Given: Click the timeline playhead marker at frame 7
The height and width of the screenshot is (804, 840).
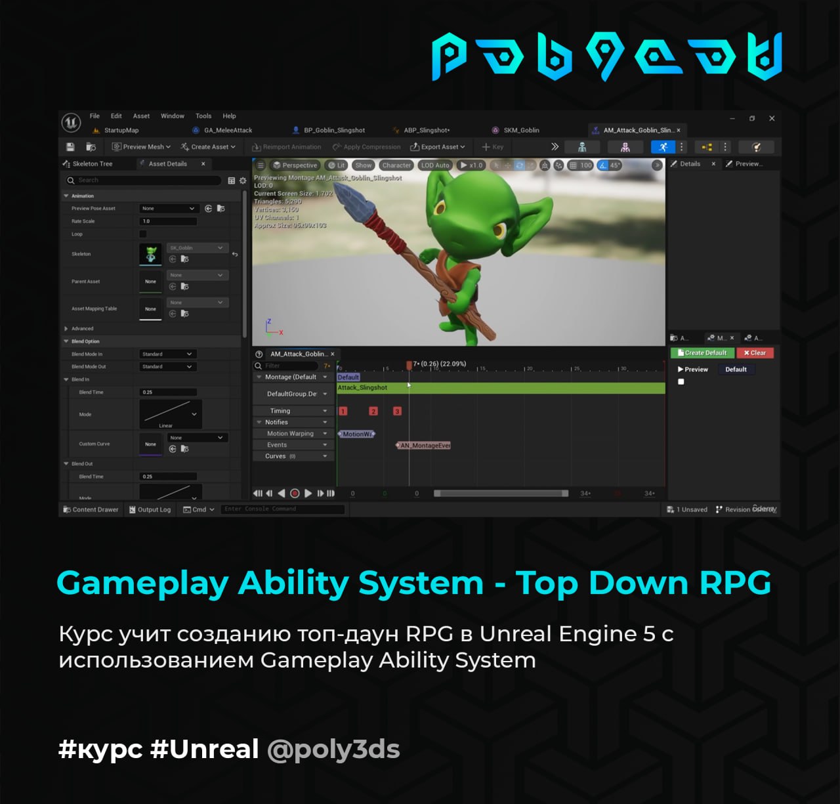Looking at the screenshot, I should tap(409, 365).
